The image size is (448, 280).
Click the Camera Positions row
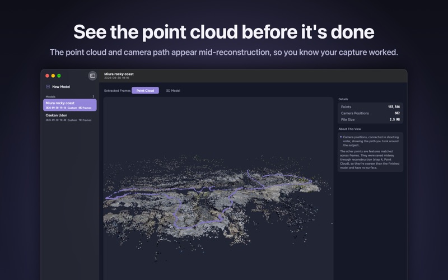[370, 113]
